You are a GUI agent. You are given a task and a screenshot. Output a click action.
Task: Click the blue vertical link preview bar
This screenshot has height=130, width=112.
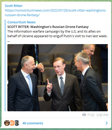5,65
